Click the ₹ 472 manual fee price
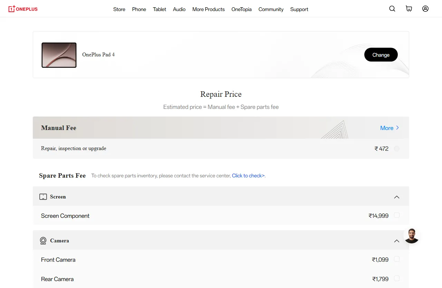442x288 pixels. pos(382,149)
